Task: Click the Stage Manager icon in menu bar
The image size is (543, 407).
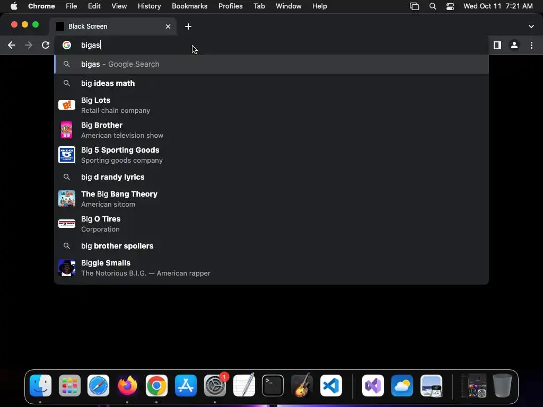Action: point(414,6)
